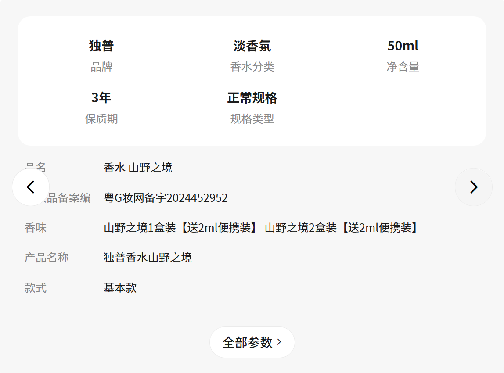This screenshot has height=373, width=504.
Task: Click the 香味 row label
Action: click(x=36, y=228)
